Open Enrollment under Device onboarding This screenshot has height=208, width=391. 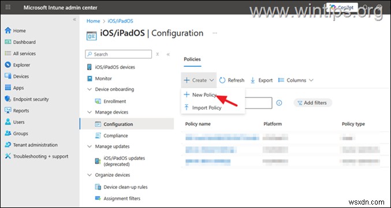point(115,101)
